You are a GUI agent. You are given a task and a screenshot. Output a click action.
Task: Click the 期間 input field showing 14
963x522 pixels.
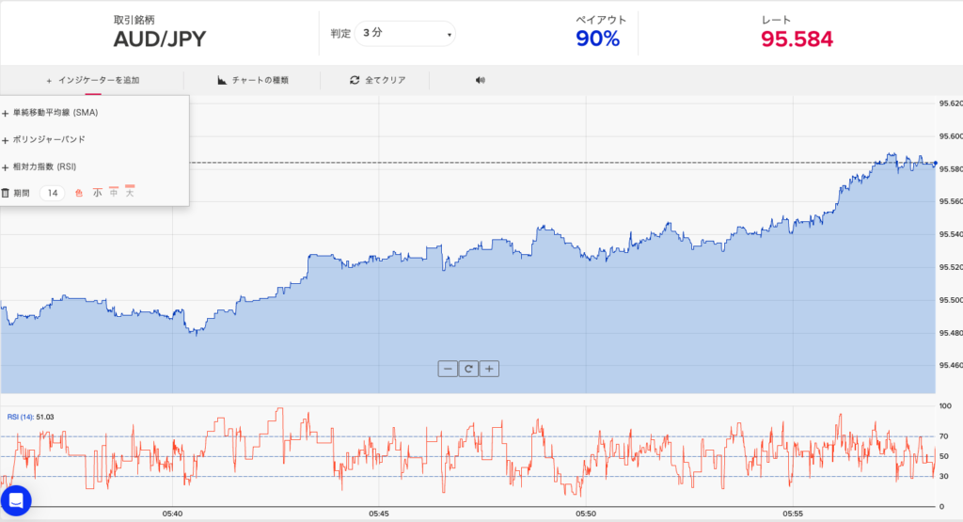pos(53,193)
